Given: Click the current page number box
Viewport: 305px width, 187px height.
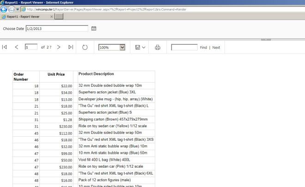Looking at the screenshot, I should point(31,47).
